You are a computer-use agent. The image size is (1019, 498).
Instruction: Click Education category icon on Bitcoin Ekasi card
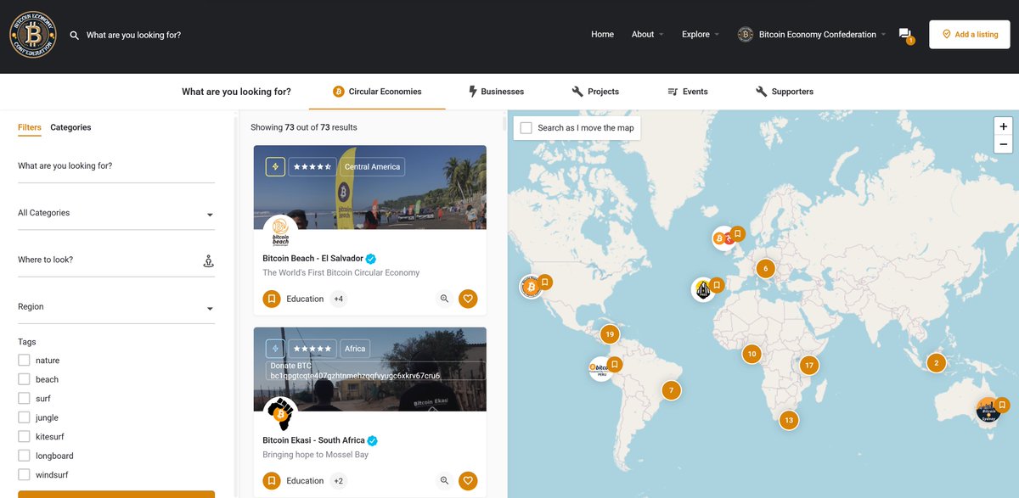[272, 481]
